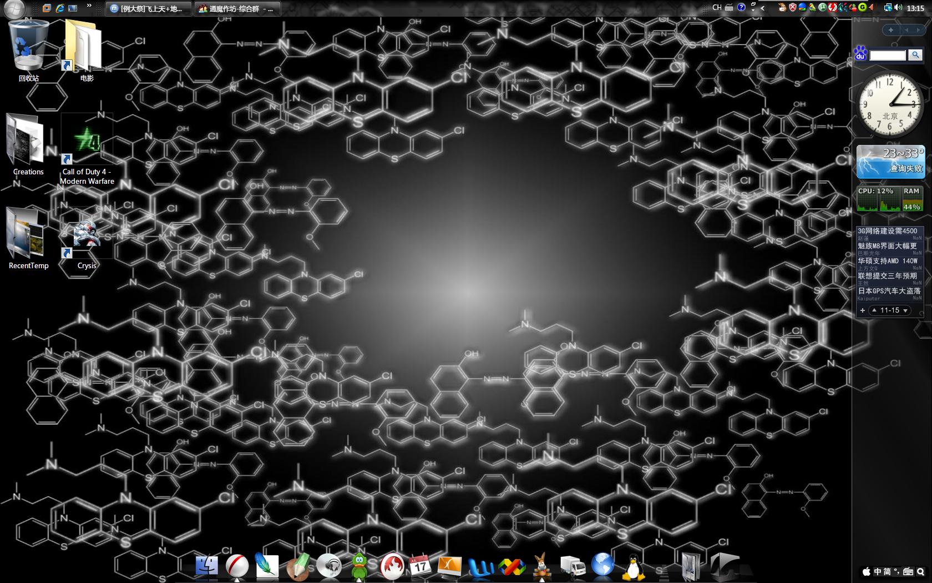The height and width of the screenshot is (583, 932).
Task: Click the red shield security tray icon
Action: point(793,8)
